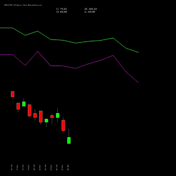The width and height of the screenshot is (176, 176).
Task: Click the 19 Feb date label
Action: point(29,167)
